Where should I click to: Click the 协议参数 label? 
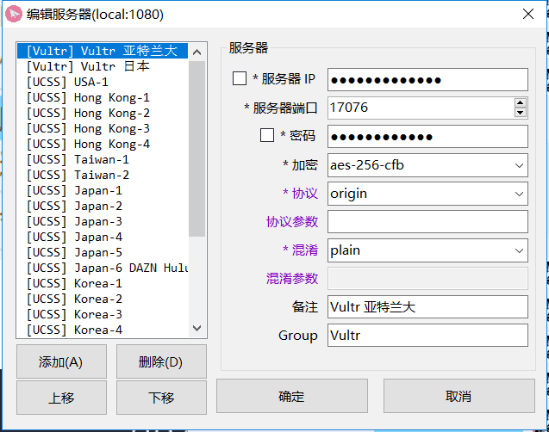click(x=292, y=221)
